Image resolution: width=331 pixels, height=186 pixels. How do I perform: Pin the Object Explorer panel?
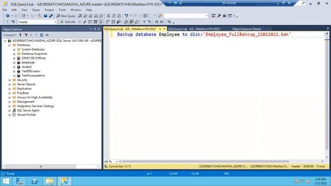[95, 29]
